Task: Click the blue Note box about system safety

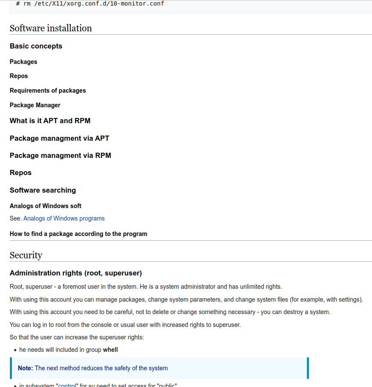Action: tap(159, 368)
